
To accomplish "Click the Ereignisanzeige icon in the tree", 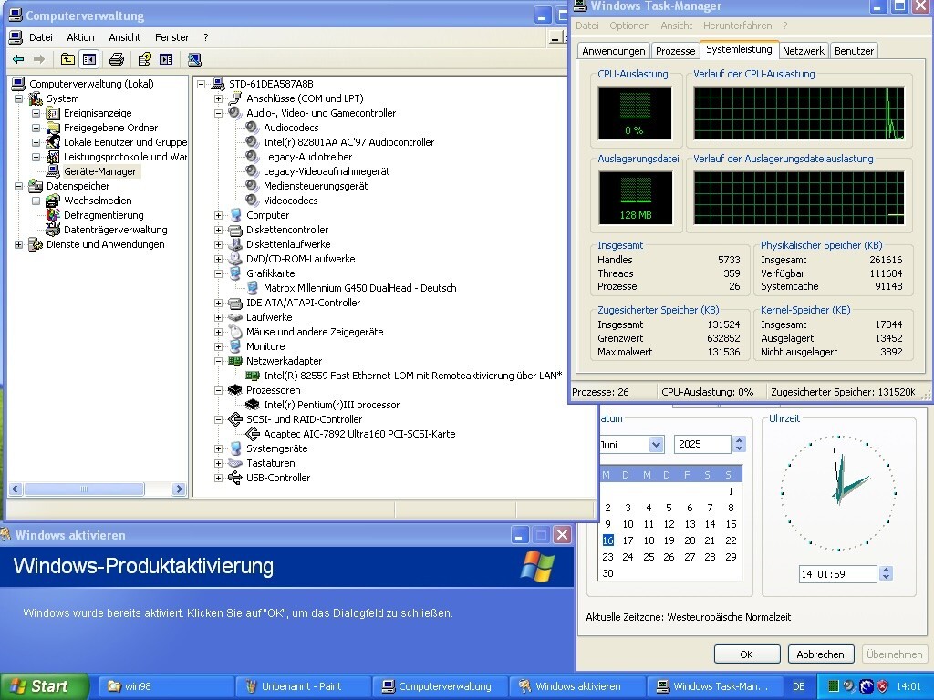I will point(54,113).
